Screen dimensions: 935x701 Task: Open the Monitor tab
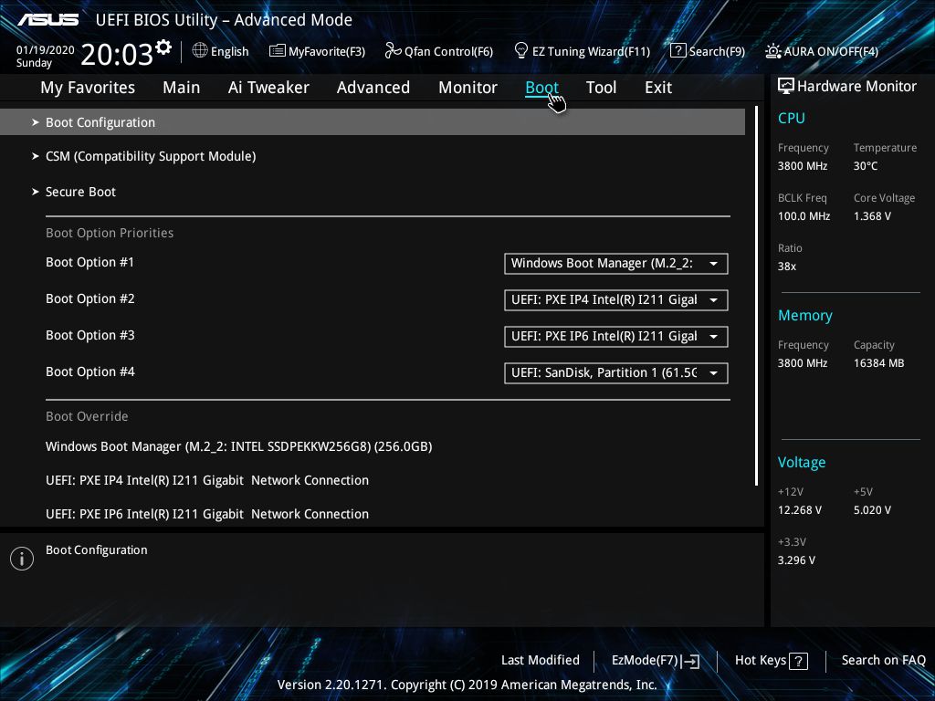pyautogui.click(x=467, y=88)
